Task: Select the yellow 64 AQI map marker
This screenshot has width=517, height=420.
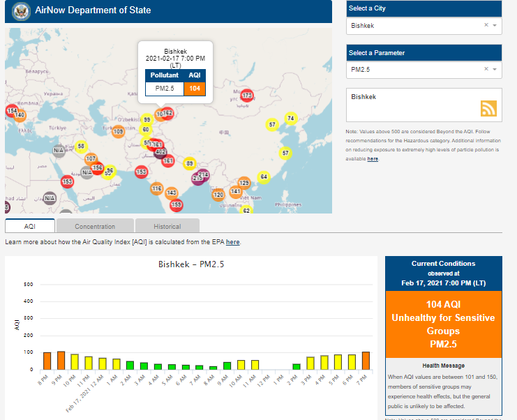Action: click(x=264, y=177)
